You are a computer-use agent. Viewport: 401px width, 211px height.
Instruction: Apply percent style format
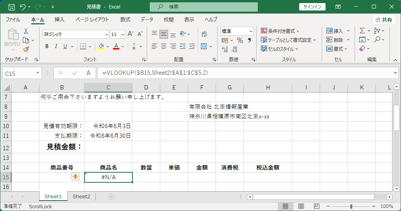[240, 40]
